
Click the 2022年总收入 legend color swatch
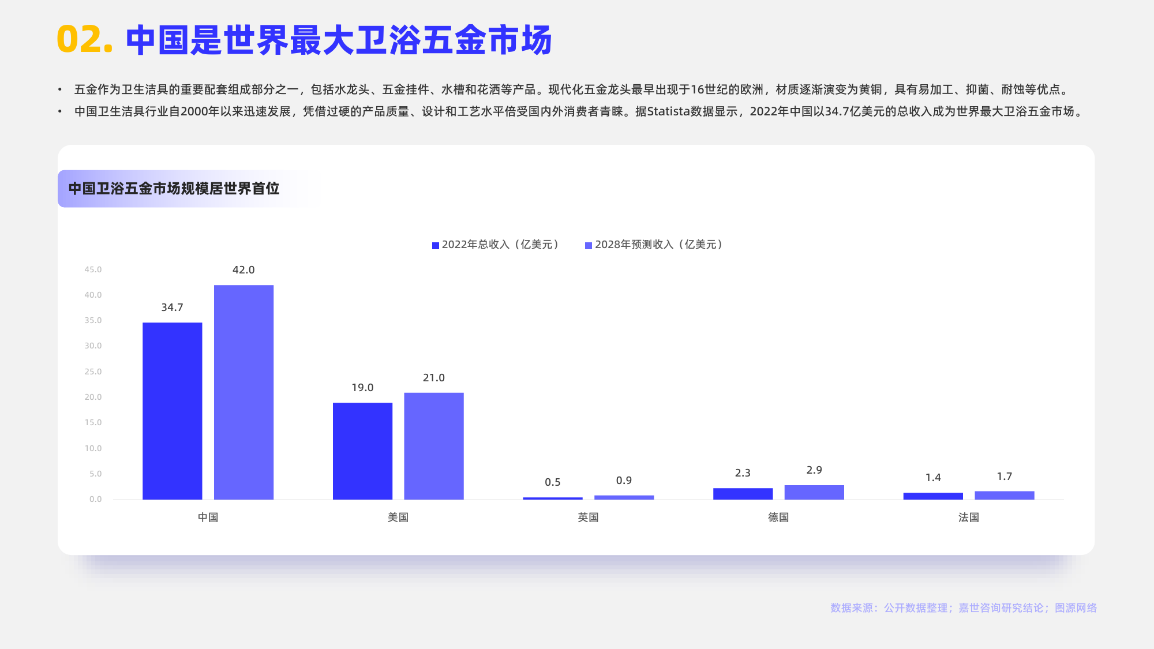[x=436, y=246]
